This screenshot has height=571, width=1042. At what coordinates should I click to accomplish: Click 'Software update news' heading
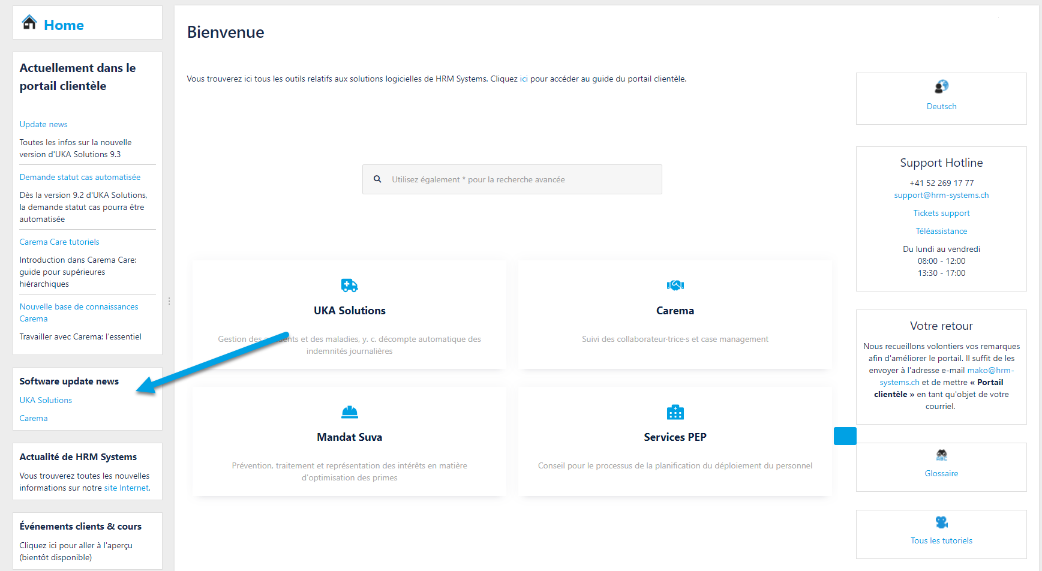coord(69,381)
